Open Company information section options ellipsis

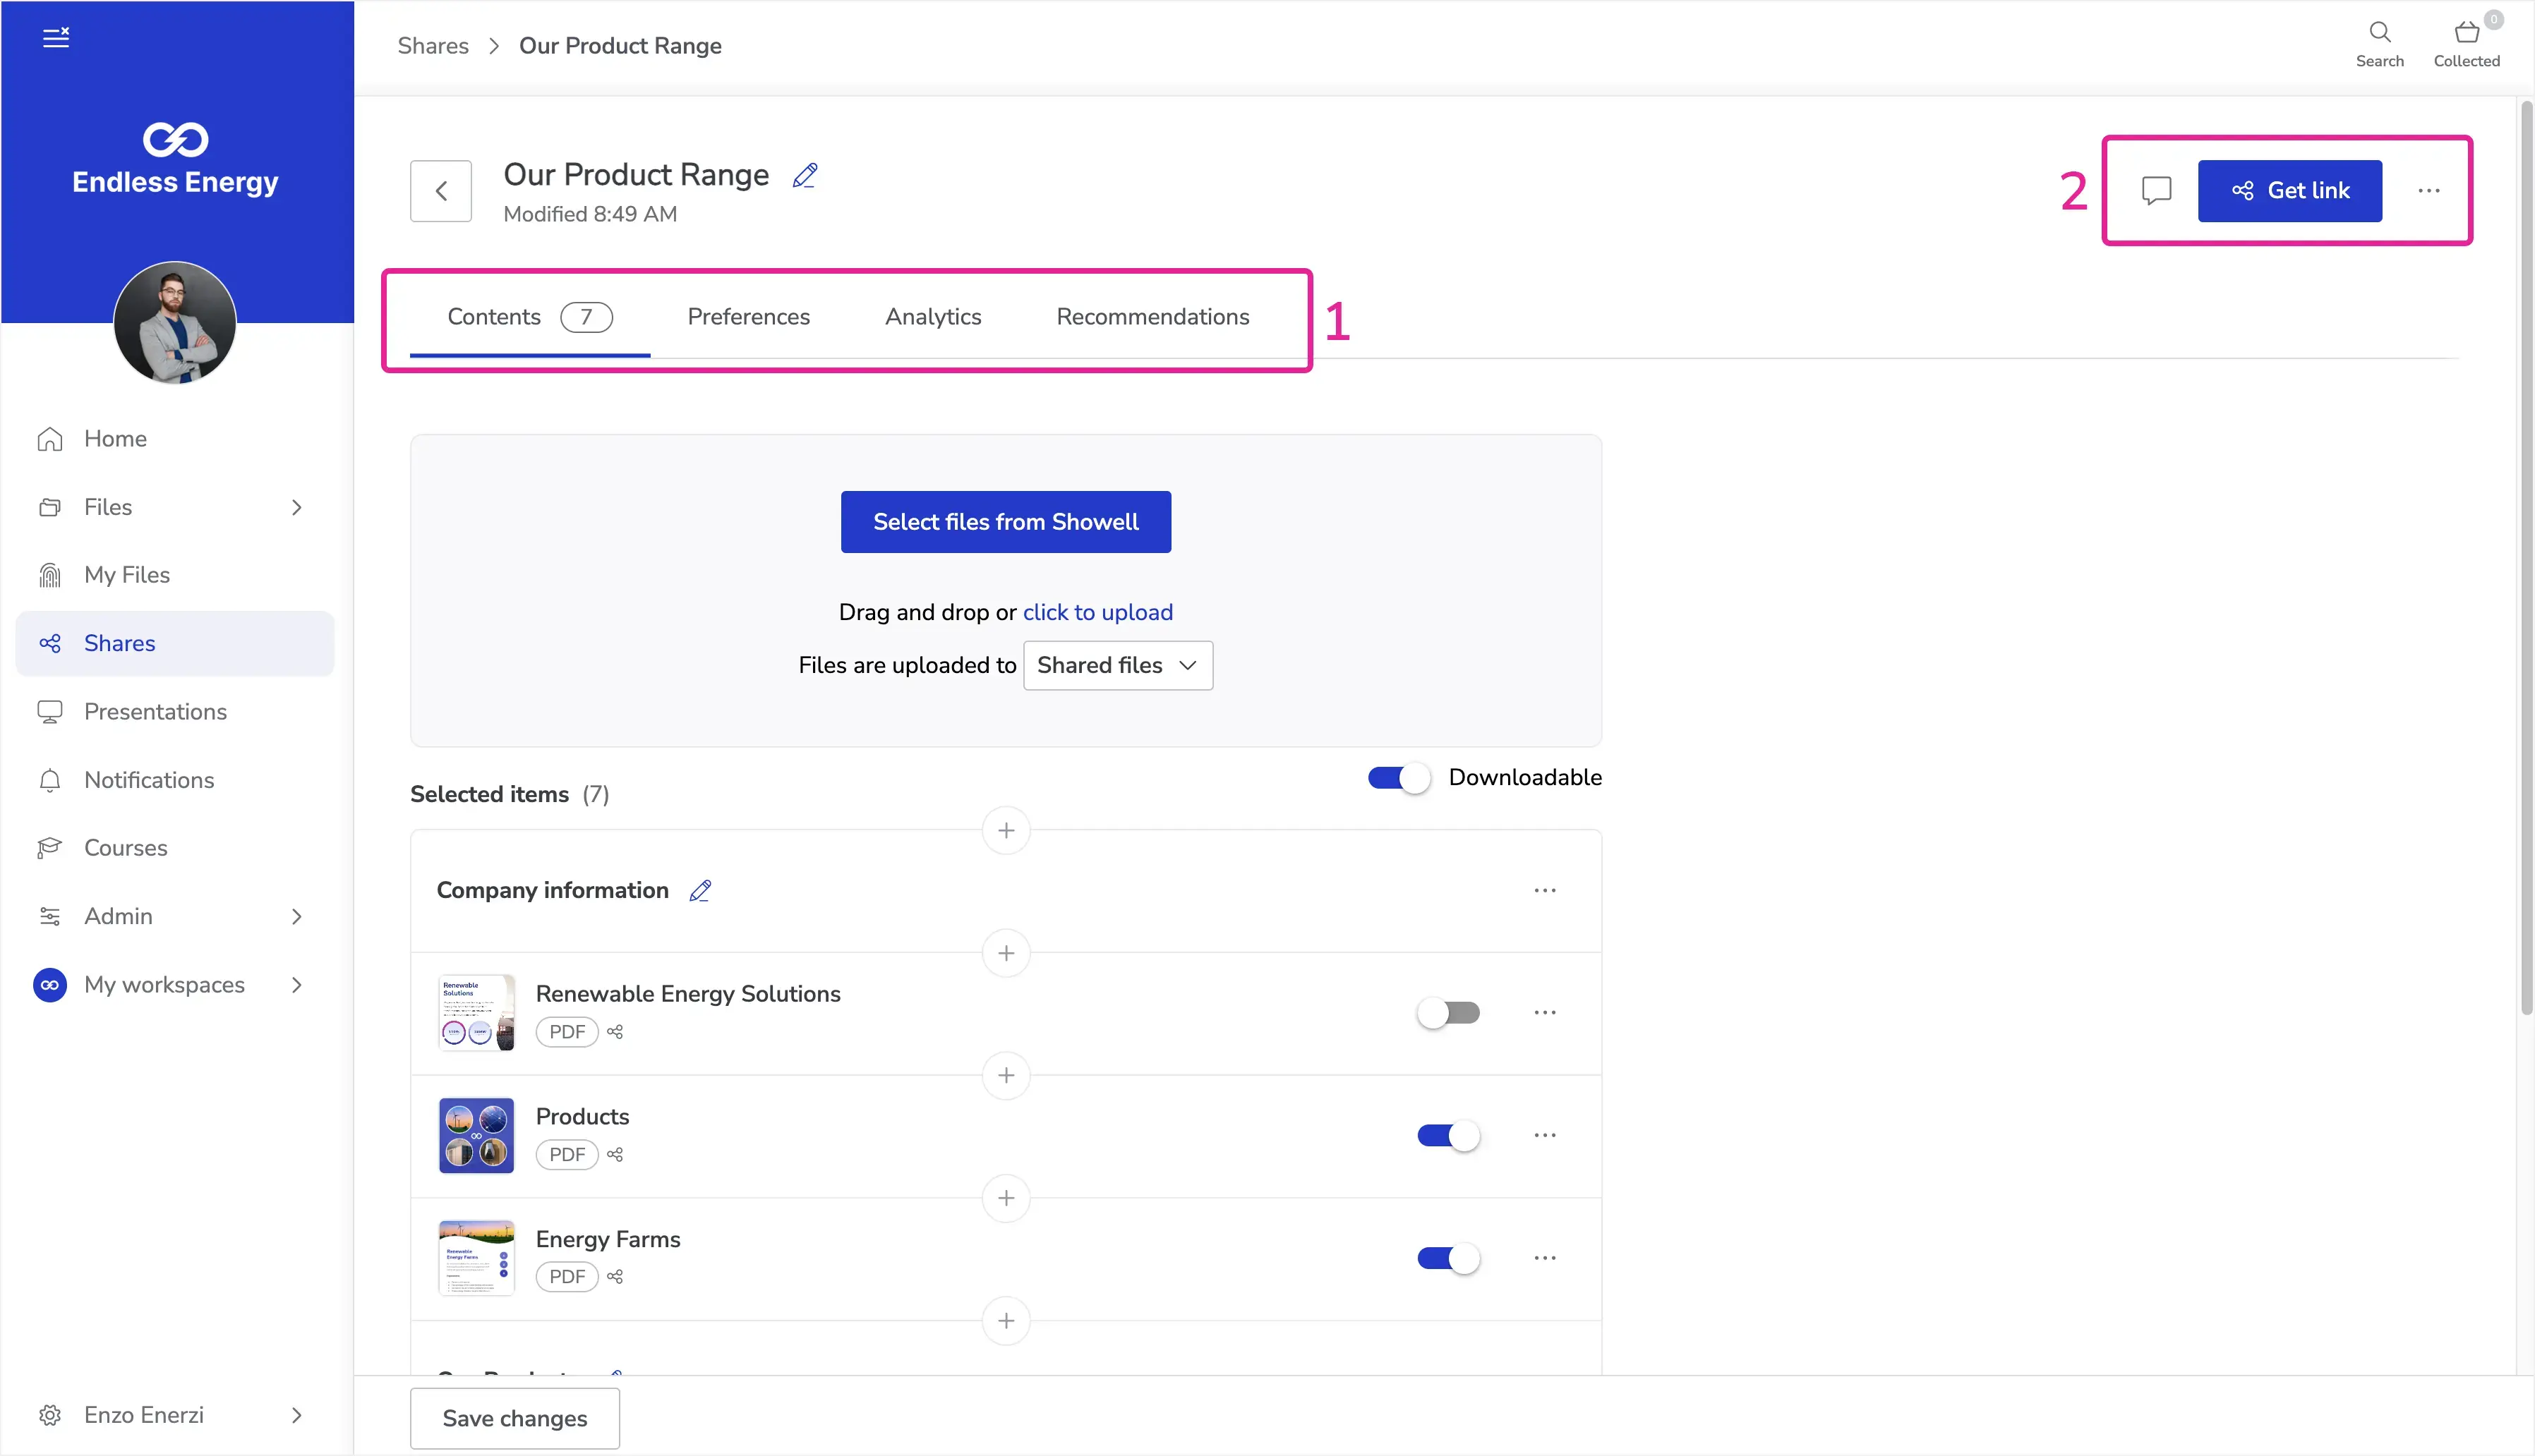point(1545,890)
